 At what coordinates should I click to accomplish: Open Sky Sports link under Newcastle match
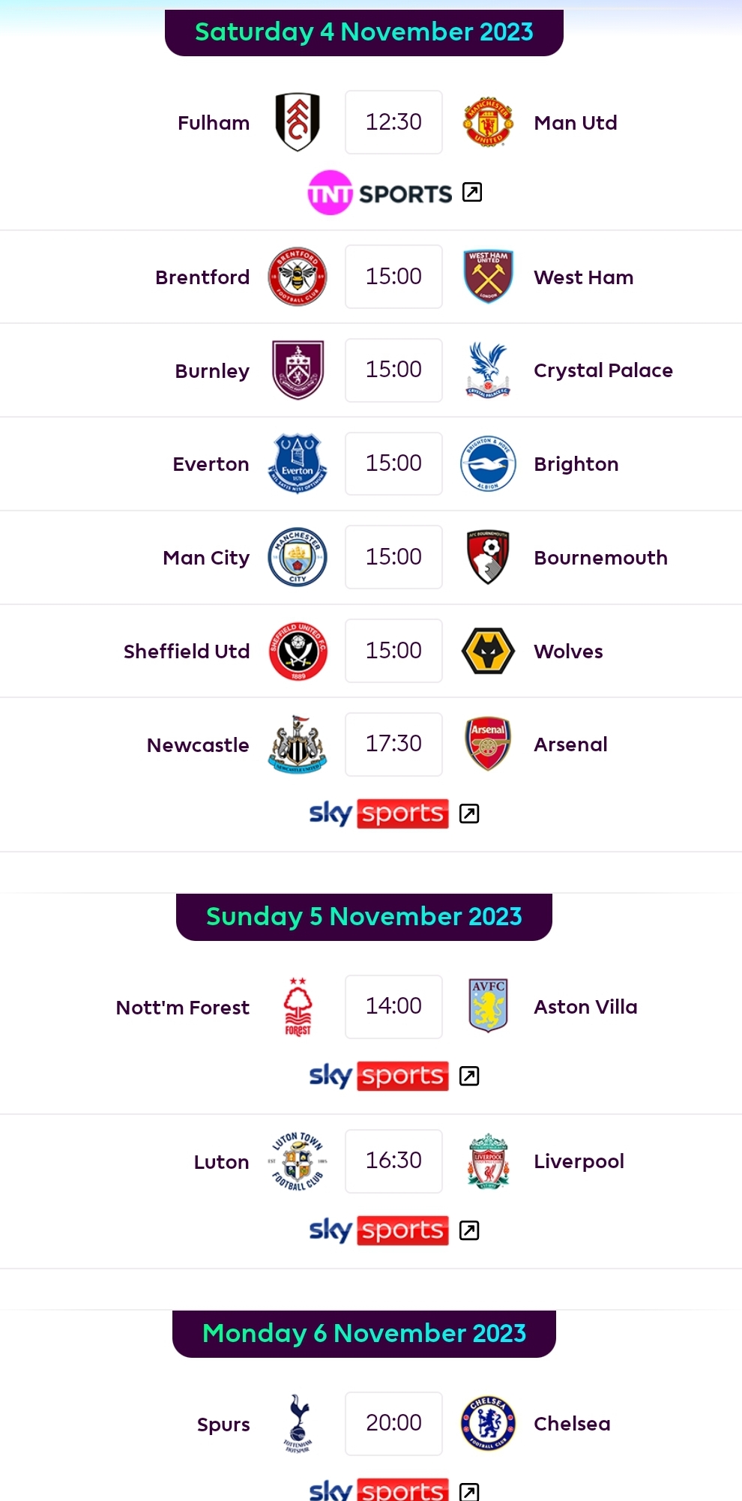378,813
